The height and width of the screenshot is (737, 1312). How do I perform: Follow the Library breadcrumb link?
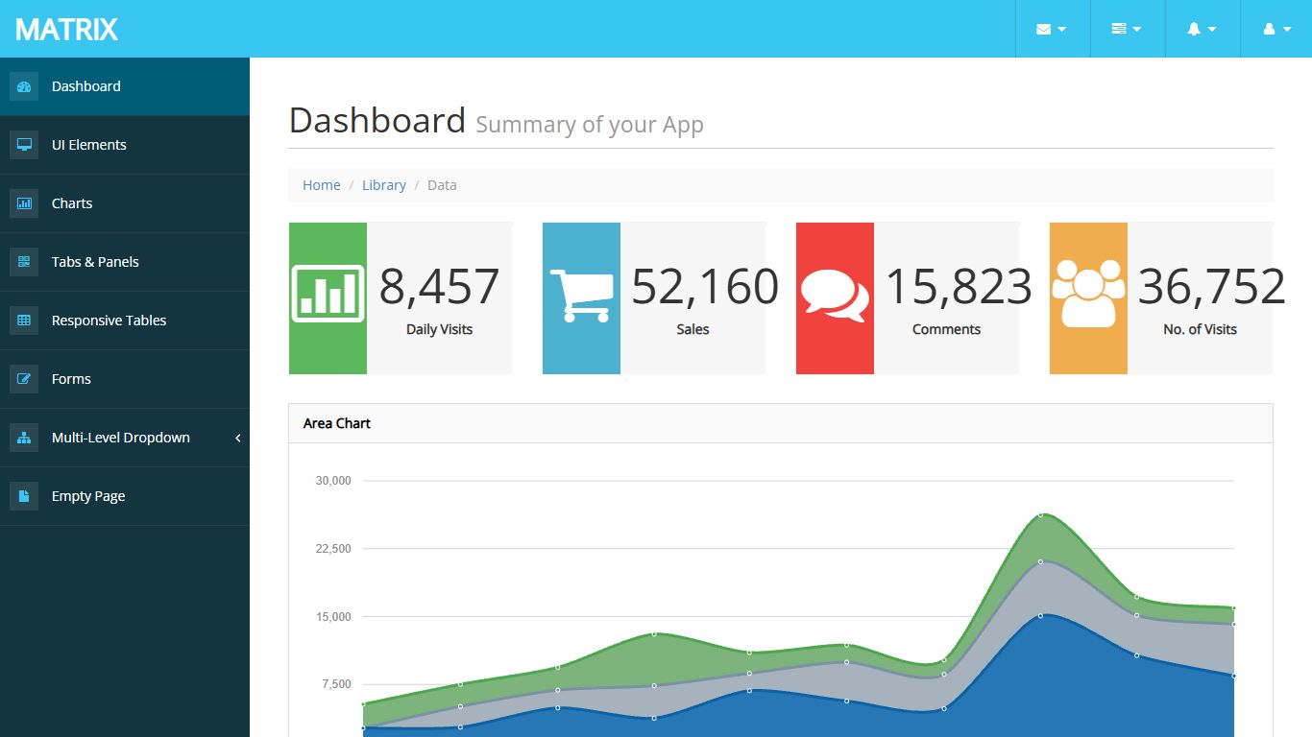point(383,185)
